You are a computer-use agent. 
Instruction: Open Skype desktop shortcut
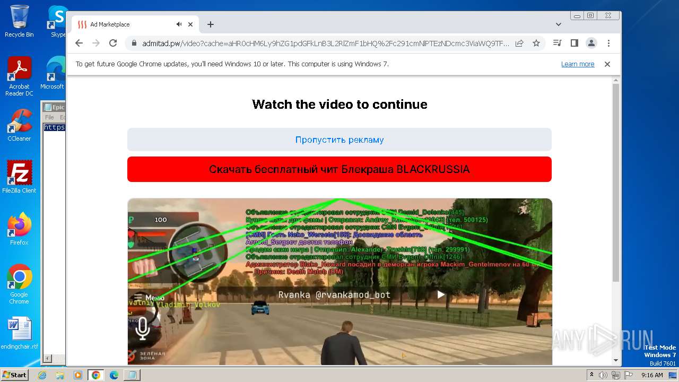(x=57, y=21)
